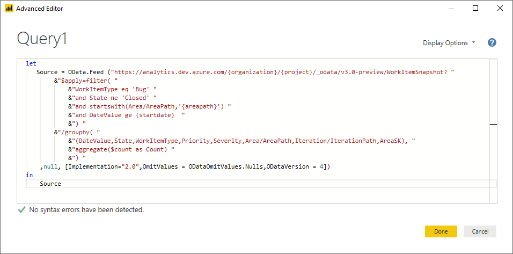Click the Cancel button
Screen dimensions: 513x254
(x=480, y=231)
